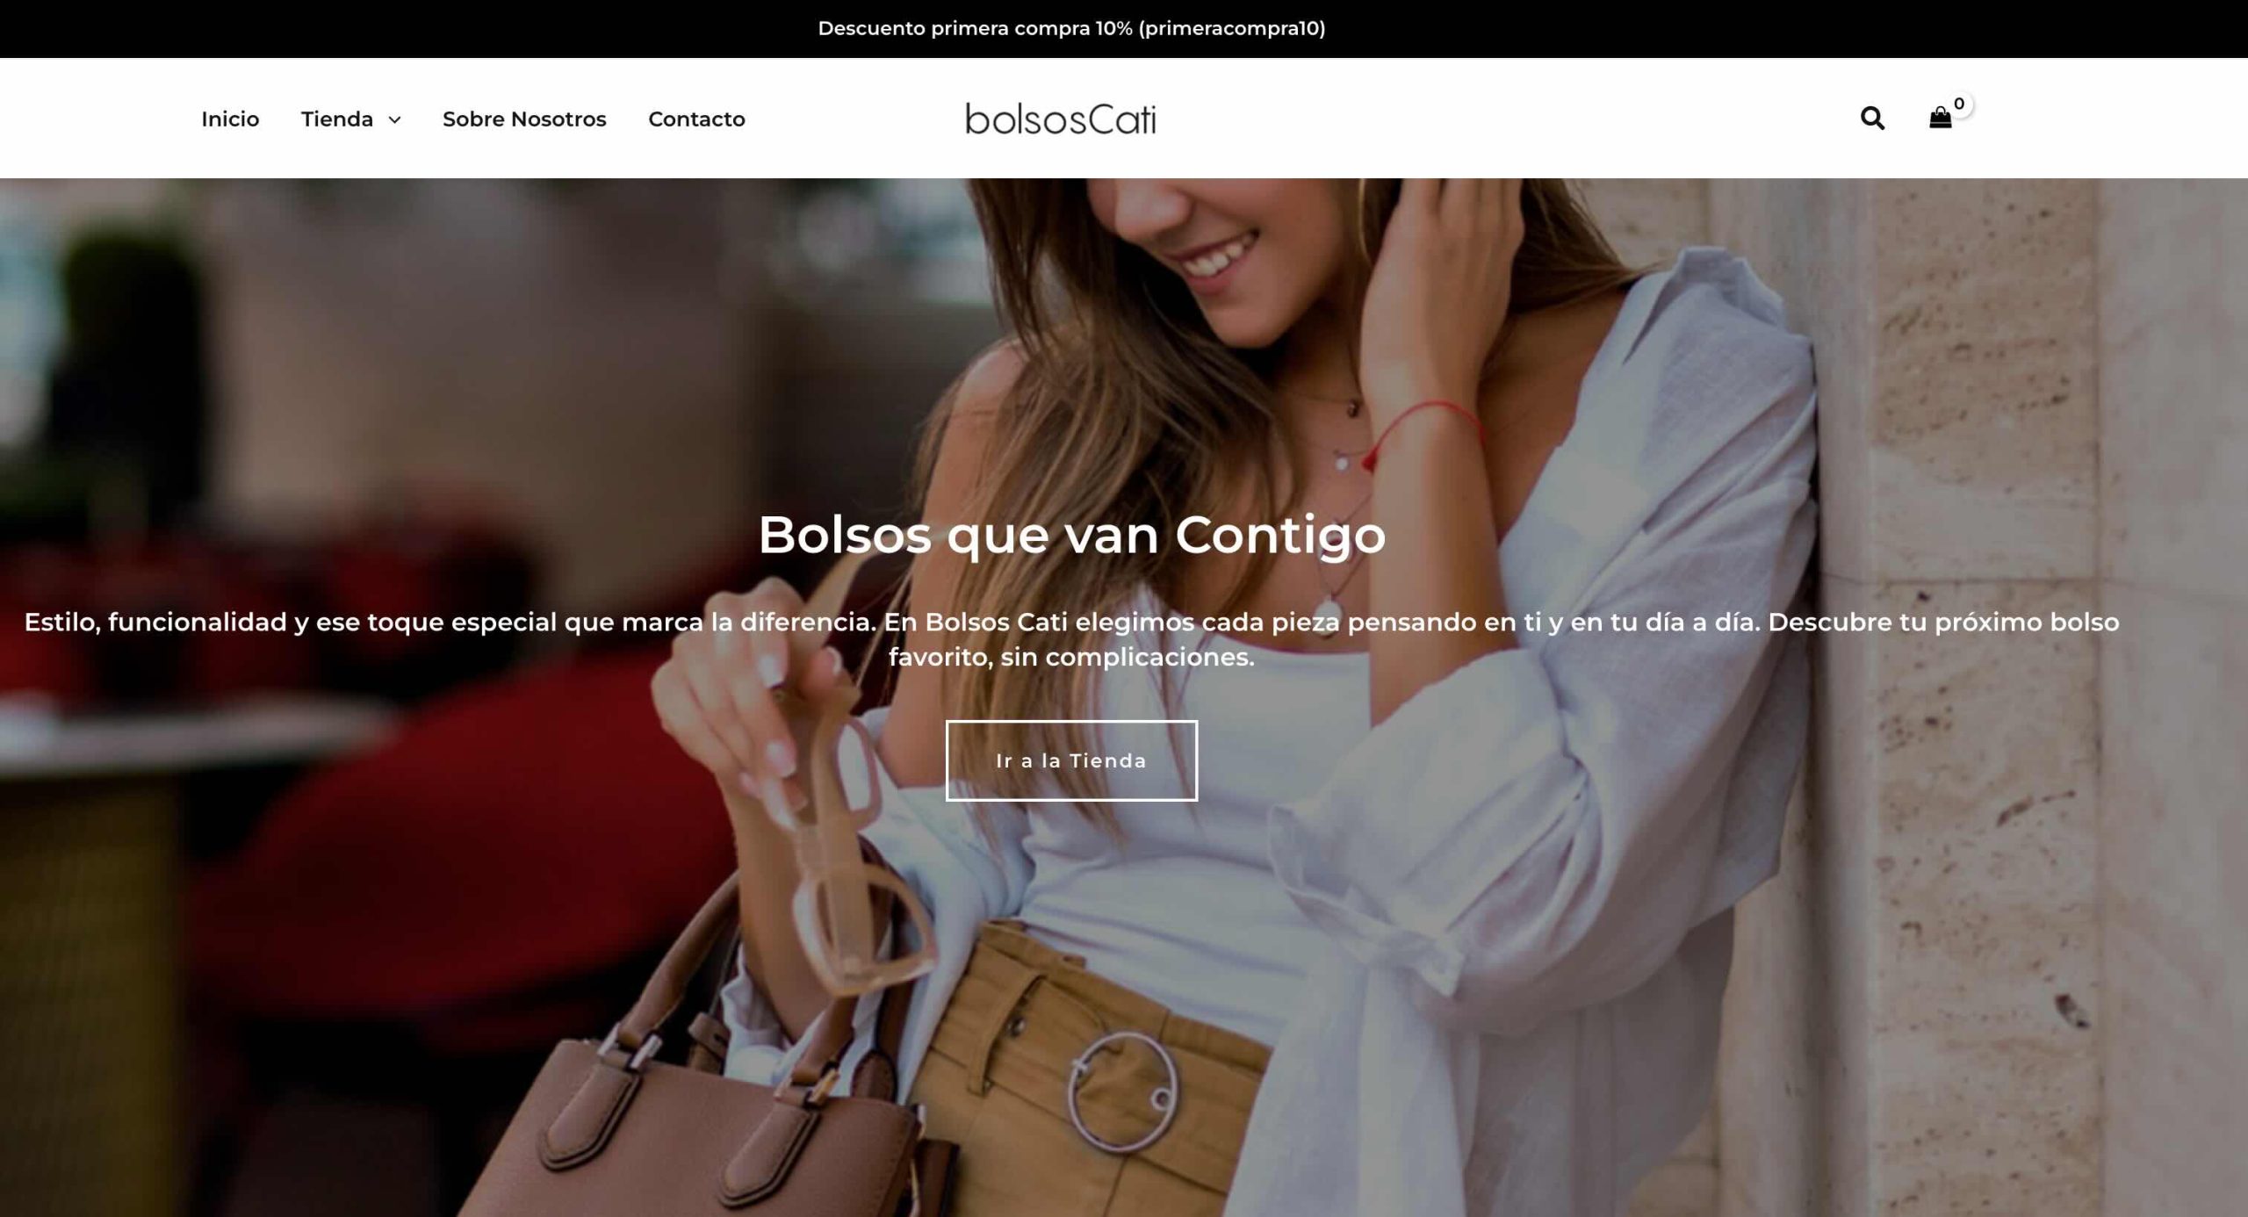The height and width of the screenshot is (1217, 2248).
Task: Navigate to the Contacto page
Action: [x=696, y=119]
